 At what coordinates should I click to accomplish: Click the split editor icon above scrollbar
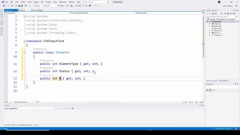(x=203, y=13)
